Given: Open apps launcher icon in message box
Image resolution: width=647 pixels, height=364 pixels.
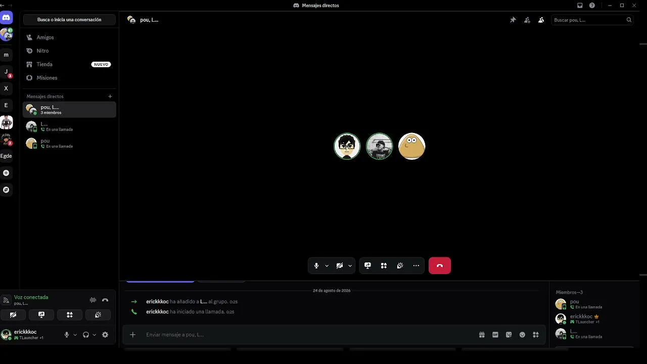Looking at the screenshot, I should pos(536,335).
